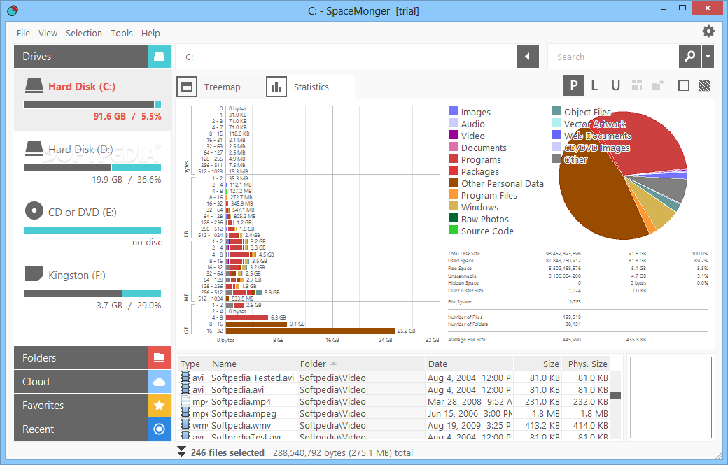Click the Statistics bar chart icon
This screenshot has width=728, height=465.
[276, 87]
